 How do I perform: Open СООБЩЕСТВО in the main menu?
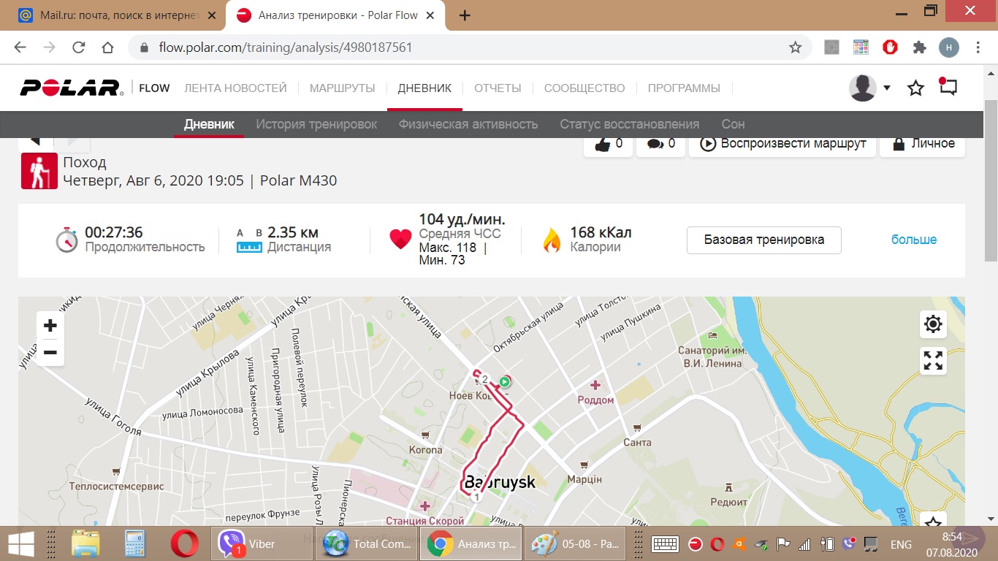point(584,88)
